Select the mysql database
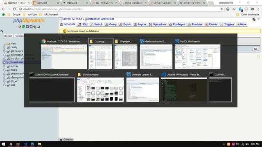Screen dimensions: 262x147 [x=14, y=70]
